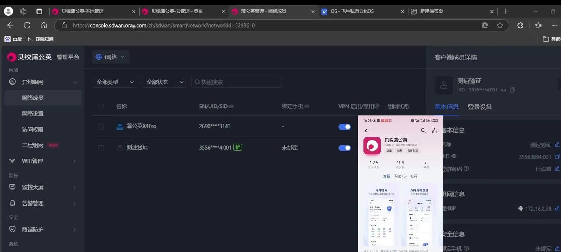Viewport: 561px width, 252px height.
Task: Close the OS - 飞牛私有云fnOS tab
Action: [402, 11]
